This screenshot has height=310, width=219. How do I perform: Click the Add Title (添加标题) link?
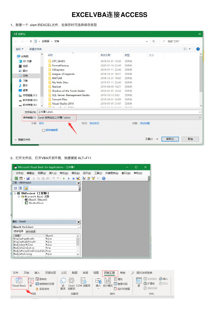click(x=145, y=123)
